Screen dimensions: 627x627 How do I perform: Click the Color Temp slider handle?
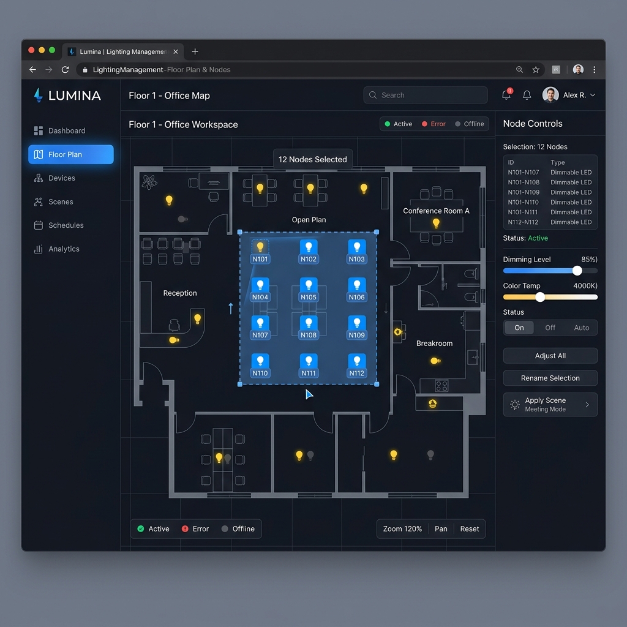[540, 297]
